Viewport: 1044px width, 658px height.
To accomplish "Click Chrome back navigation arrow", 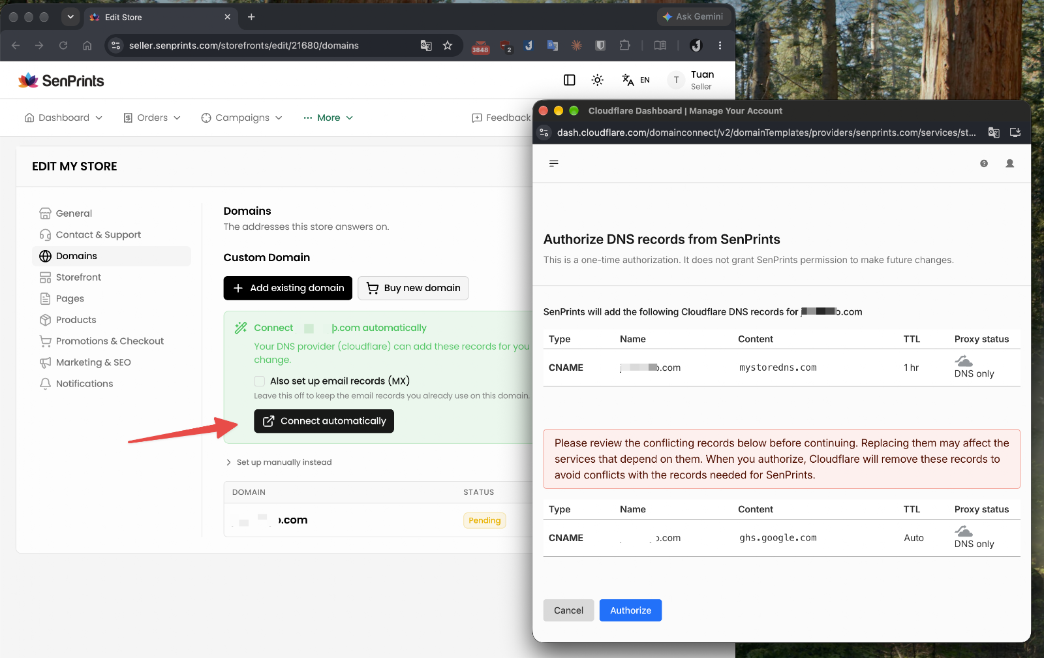I will (16, 46).
